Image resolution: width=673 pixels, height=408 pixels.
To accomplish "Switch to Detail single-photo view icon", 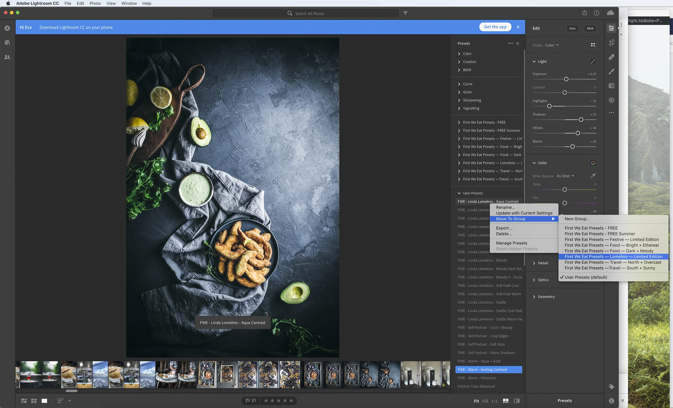I will [44, 401].
